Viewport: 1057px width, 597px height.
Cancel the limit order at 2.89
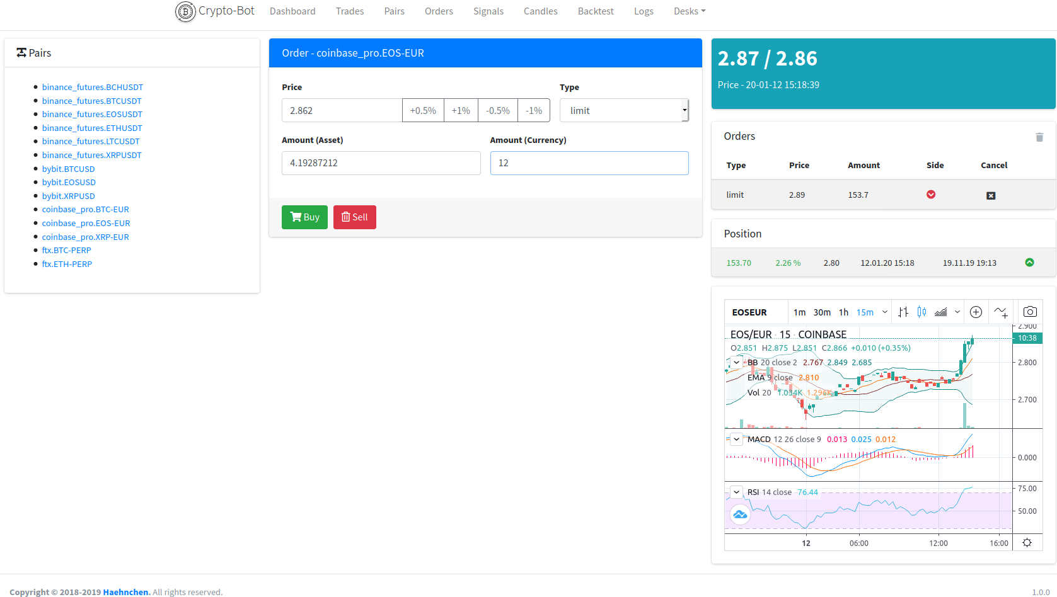(x=991, y=196)
